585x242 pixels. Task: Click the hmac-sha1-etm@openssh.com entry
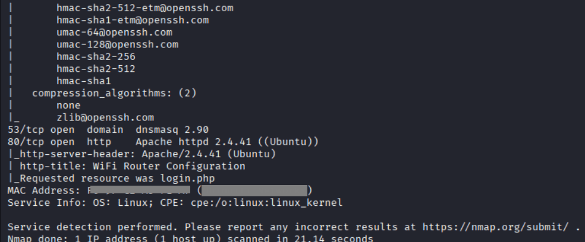(x=132, y=21)
